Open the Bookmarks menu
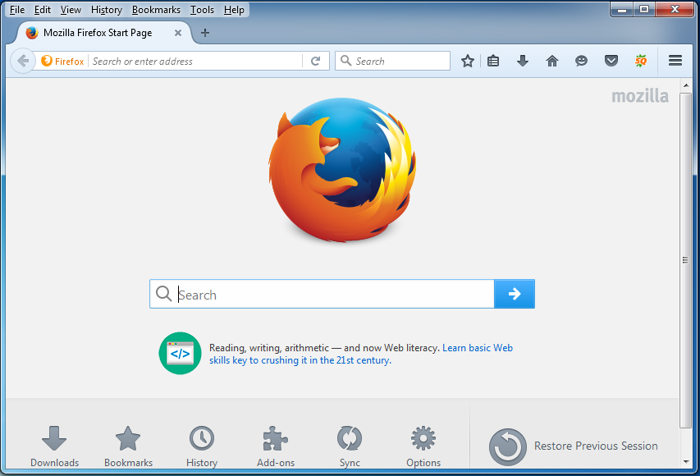The width and height of the screenshot is (700, 476). (156, 10)
